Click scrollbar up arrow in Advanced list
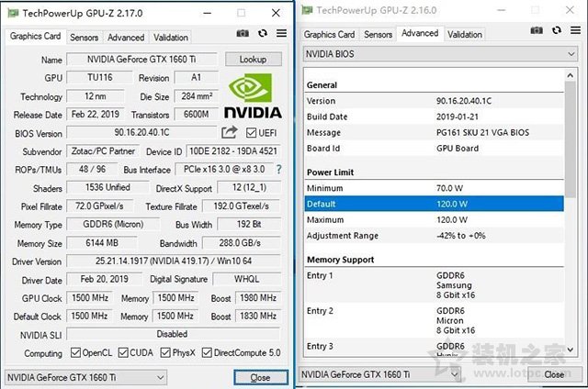 570,75
